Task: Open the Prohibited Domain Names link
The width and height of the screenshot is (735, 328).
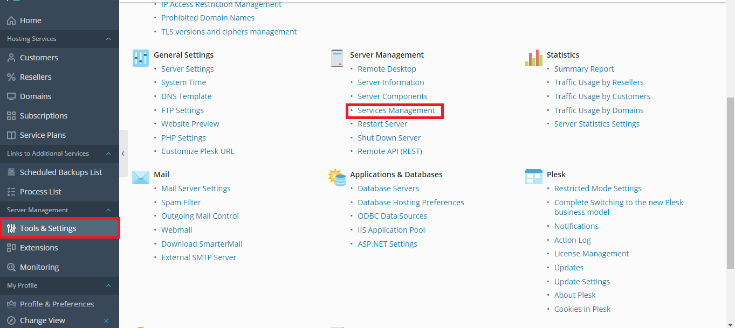Action: [x=208, y=18]
